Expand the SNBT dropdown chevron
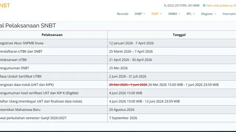The width and height of the screenshot is (236, 132). coord(161,14)
